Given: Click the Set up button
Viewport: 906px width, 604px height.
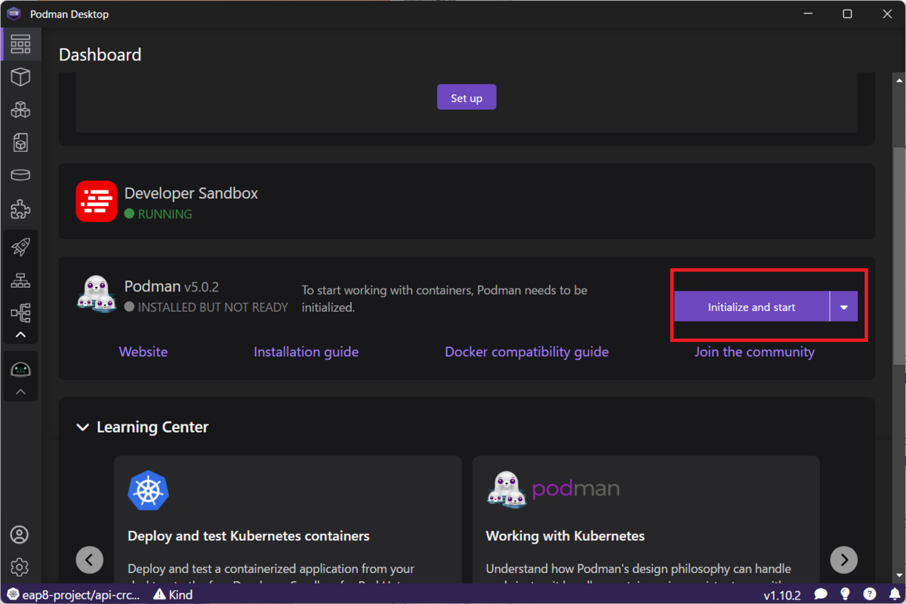Looking at the screenshot, I should (x=467, y=97).
